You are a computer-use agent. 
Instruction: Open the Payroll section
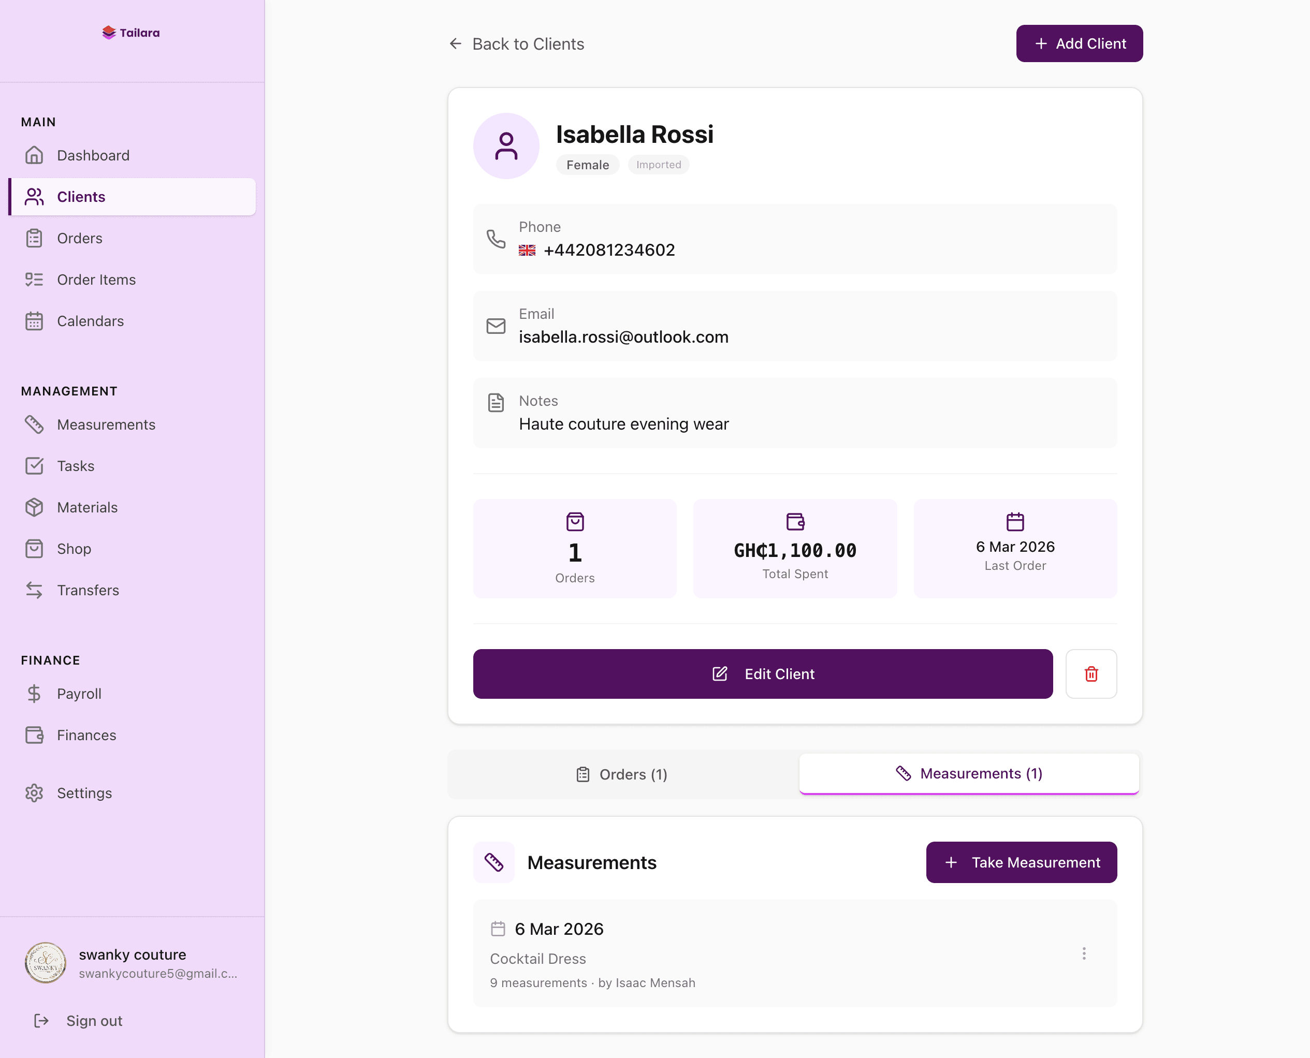79,694
